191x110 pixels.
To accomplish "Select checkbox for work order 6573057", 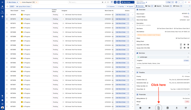I will [7, 85].
